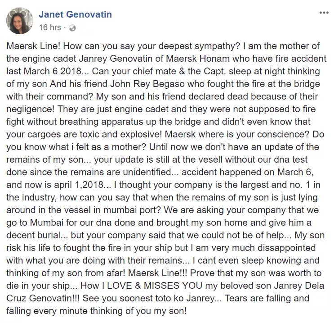Click the phrase "breathing apparatus"
The height and width of the screenshot is (323, 334).
(x=102, y=122)
